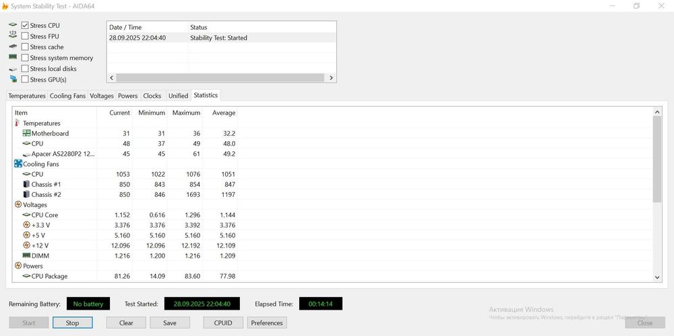Click the CPU Package average value 77.98
674x336 pixels.
pos(226,276)
